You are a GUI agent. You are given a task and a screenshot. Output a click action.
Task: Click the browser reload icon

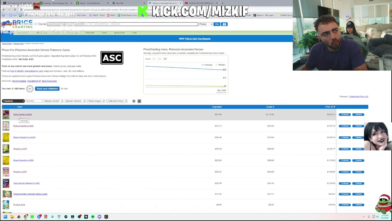tap(15, 10)
